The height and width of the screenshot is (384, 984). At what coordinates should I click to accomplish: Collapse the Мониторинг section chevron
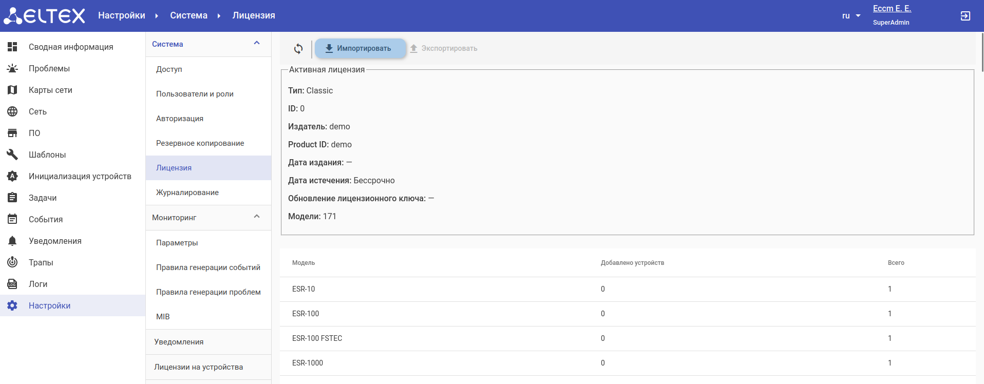[257, 217]
